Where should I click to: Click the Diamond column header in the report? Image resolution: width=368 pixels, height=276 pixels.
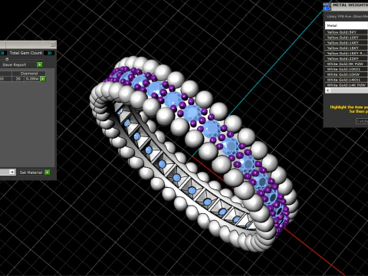point(29,74)
